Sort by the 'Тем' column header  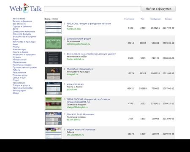point(142,19)
